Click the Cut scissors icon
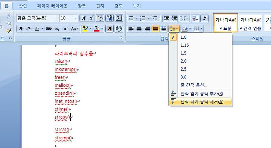271x148 pixels. [x=8, y=15]
